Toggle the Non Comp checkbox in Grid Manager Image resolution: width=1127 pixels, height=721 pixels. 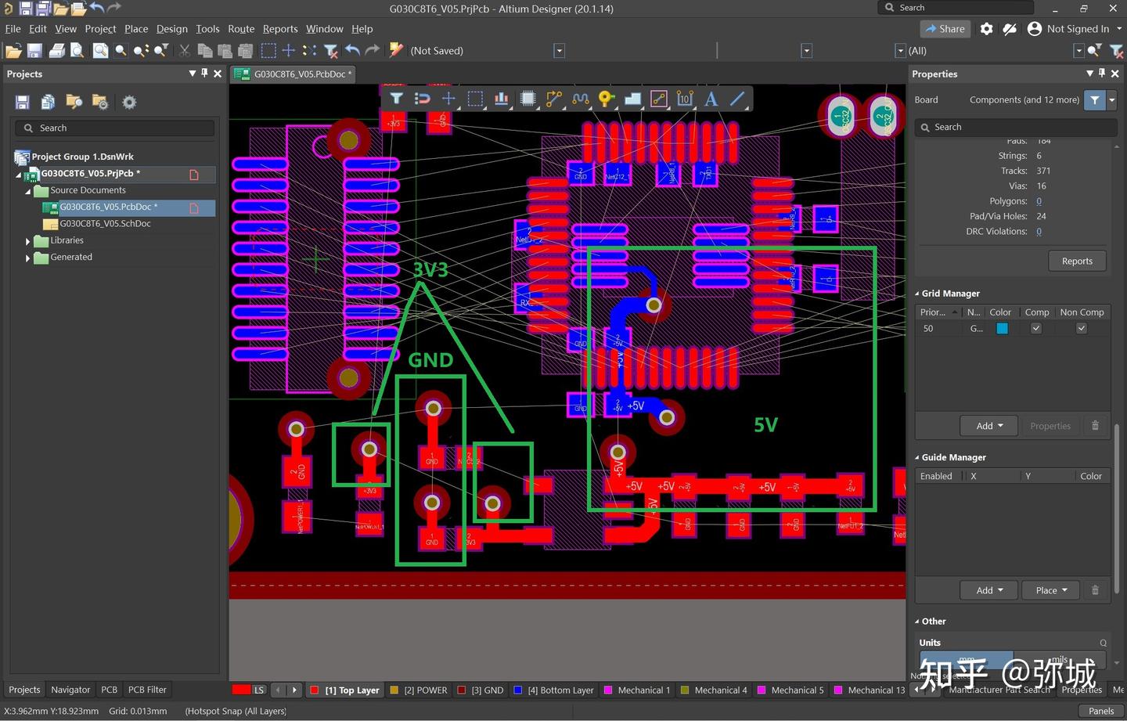pyautogui.click(x=1081, y=329)
